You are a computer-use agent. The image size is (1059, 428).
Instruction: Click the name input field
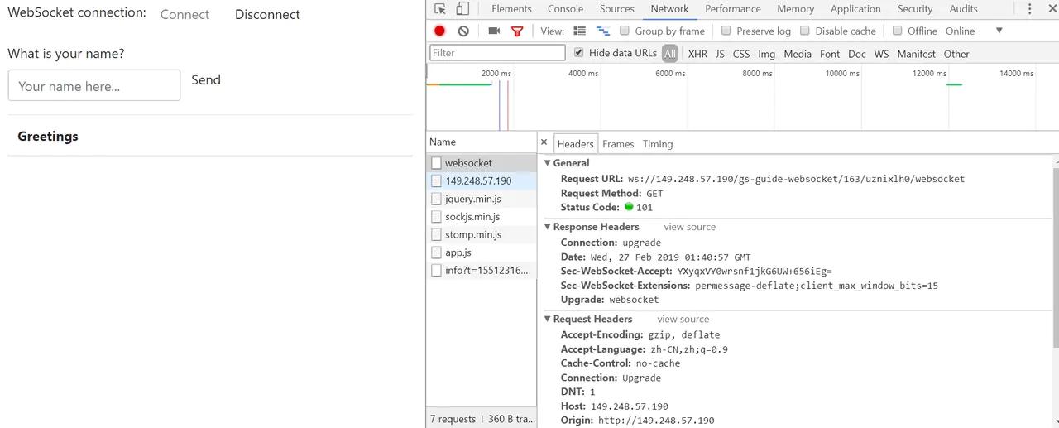(93, 85)
